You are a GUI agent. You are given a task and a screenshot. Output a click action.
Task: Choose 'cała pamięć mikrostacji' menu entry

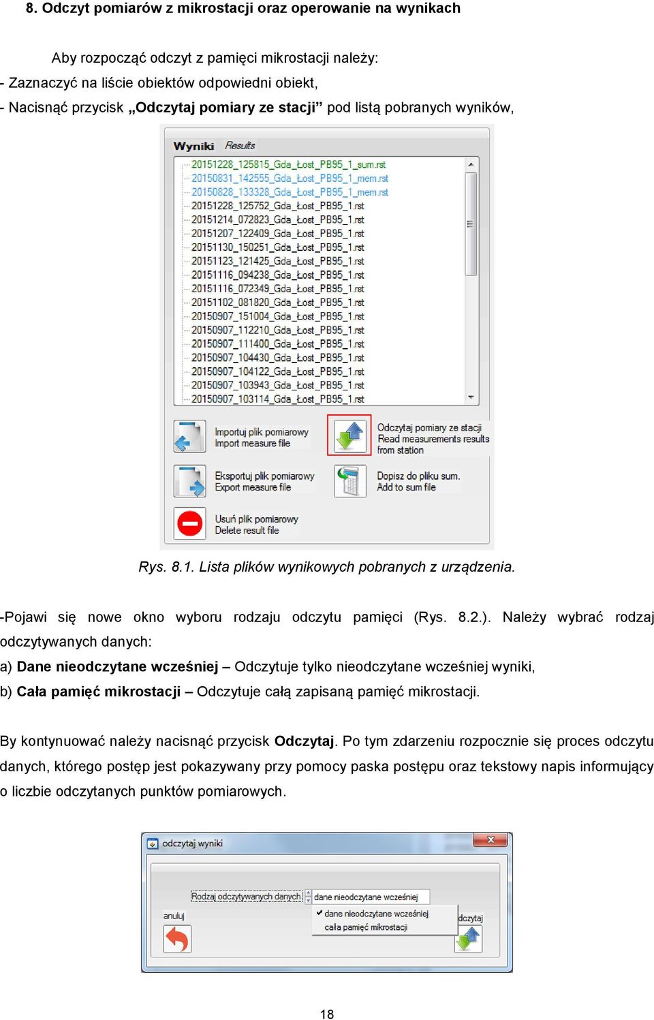(367, 927)
